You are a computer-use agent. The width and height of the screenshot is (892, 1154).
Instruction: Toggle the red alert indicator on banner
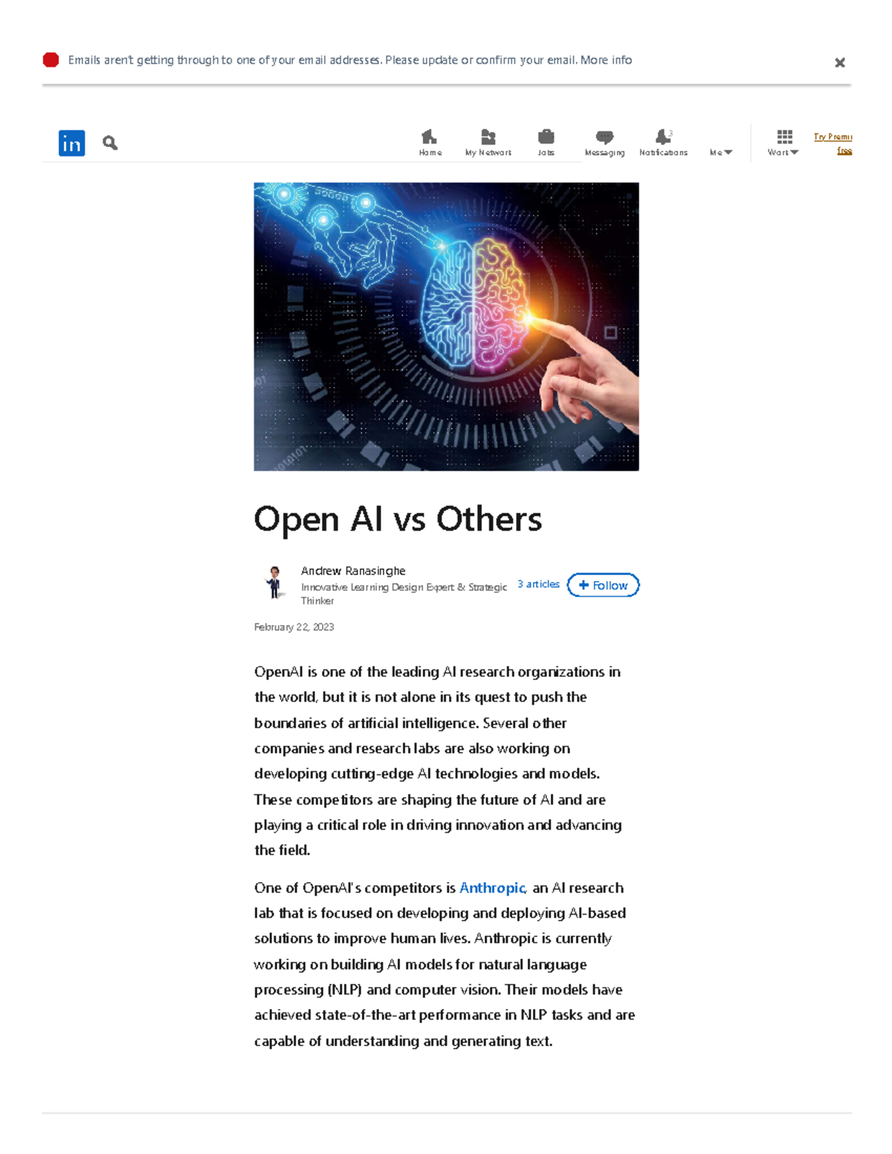50,59
